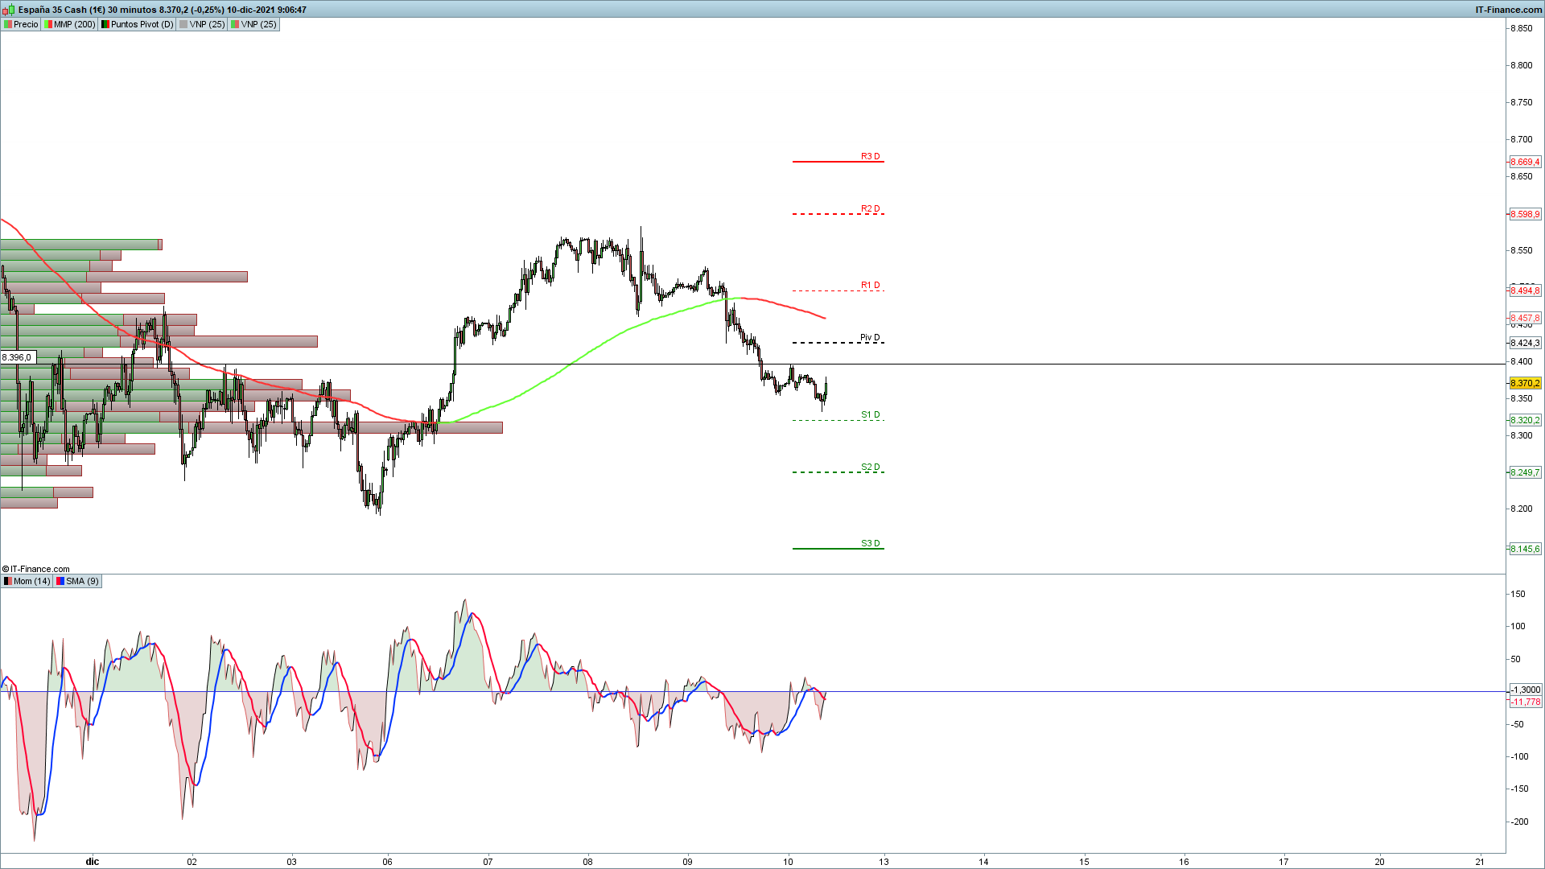Select the VNP (25) button with the green-red swatch
The width and height of the screenshot is (1545, 869).
click(x=253, y=24)
